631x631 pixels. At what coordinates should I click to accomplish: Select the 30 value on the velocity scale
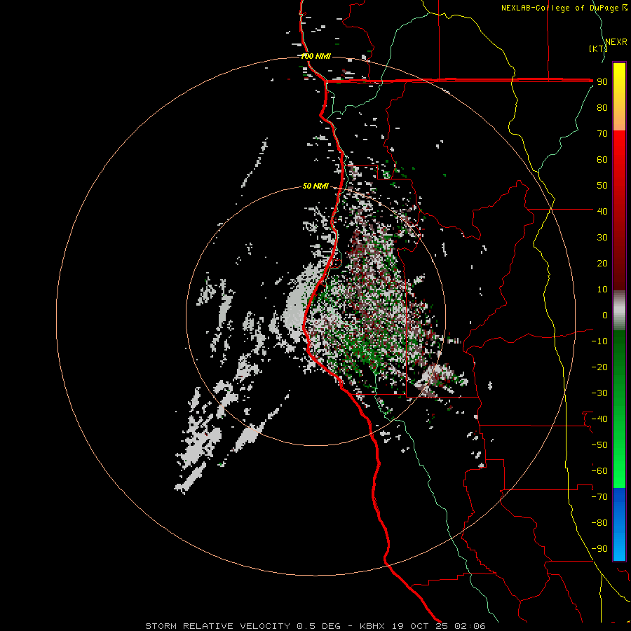pos(602,238)
